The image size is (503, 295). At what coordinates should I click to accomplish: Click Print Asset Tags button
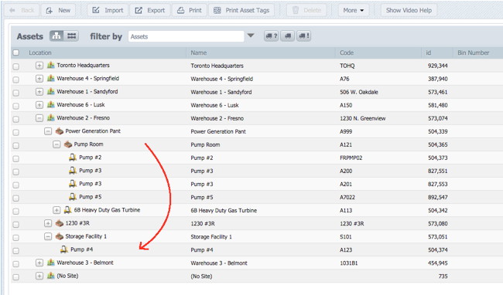click(x=241, y=10)
